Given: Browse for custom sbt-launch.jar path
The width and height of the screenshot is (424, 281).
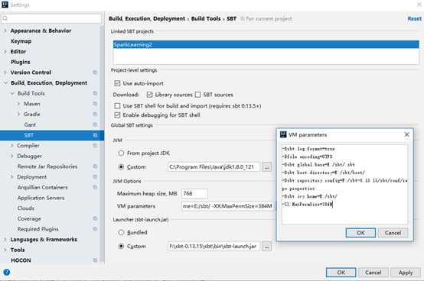Looking at the screenshot, I should click(x=266, y=247).
